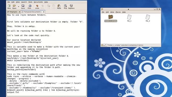172x97 pixels.
Task: Click the "--delete --delete-excluded \" line
Action: pos(24,81)
